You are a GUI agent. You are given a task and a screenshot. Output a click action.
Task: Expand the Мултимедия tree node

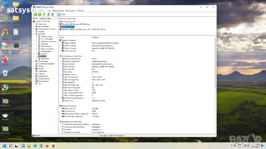33,61
